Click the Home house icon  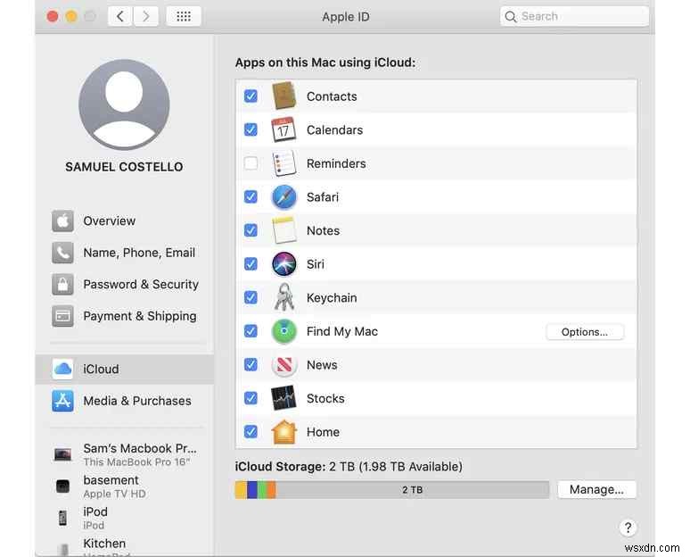(283, 432)
